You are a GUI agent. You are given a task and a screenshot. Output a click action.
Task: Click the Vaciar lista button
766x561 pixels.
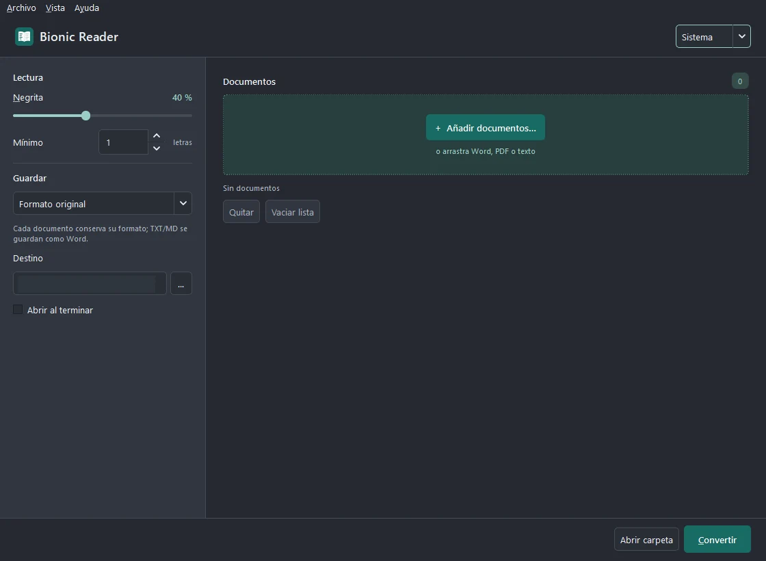(293, 212)
